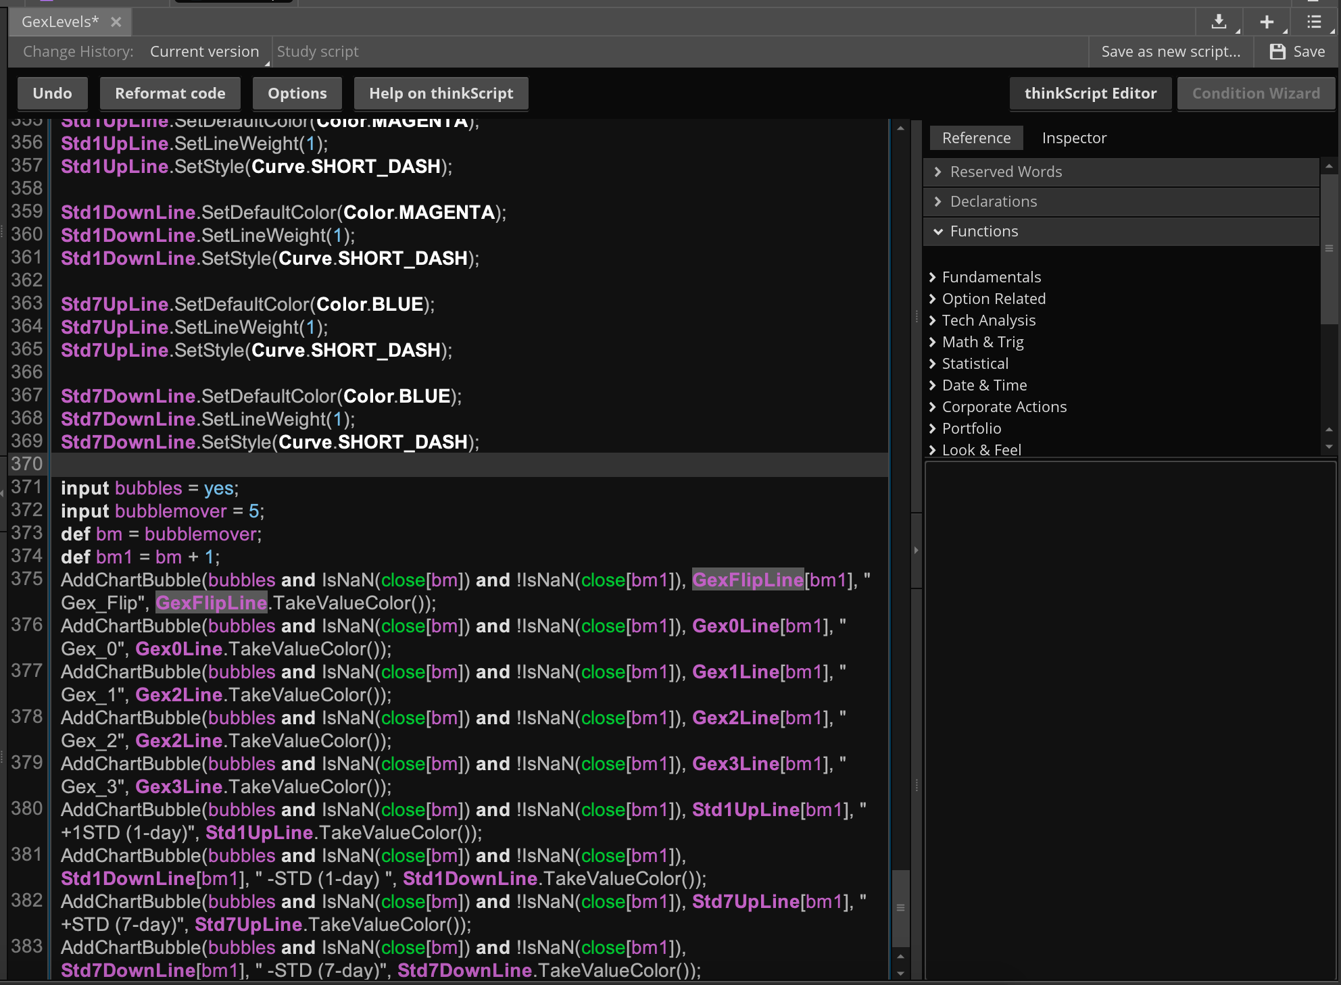This screenshot has height=985, width=1341.
Task: Click highlighted GexFlipLine on line 375
Action: 748,580
